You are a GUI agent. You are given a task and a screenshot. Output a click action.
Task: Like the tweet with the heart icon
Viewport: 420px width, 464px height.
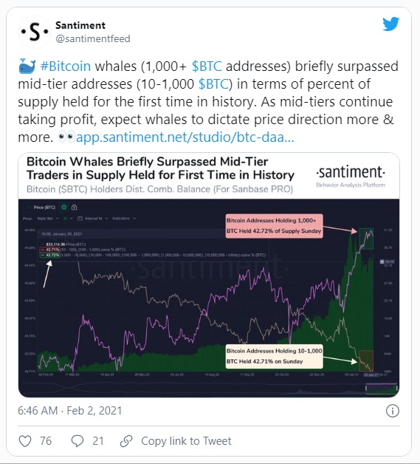[x=25, y=441]
